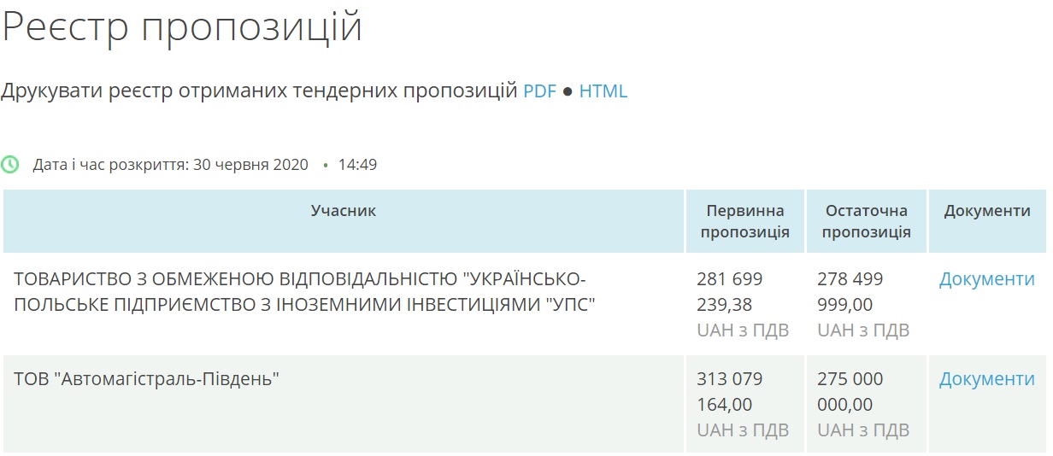Click the final bid 278 499 999,00
1053x456 pixels.
click(x=850, y=292)
